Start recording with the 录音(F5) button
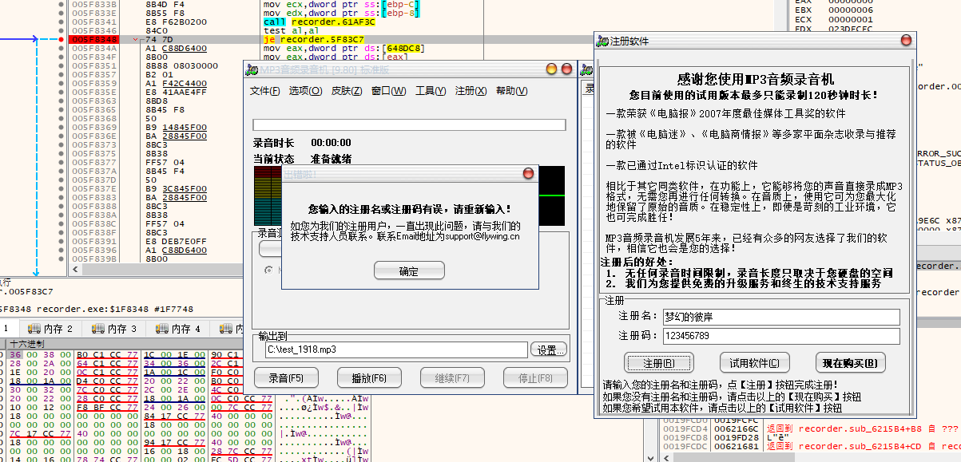 (x=285, y=377)
